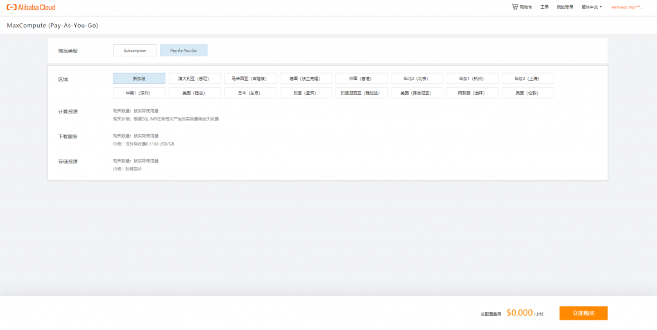Click the orange 立即购买 button

[x=583, y=313]
